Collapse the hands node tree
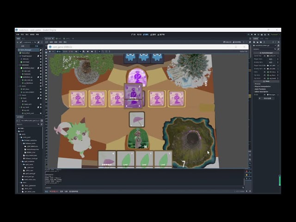 coord(18,95)
